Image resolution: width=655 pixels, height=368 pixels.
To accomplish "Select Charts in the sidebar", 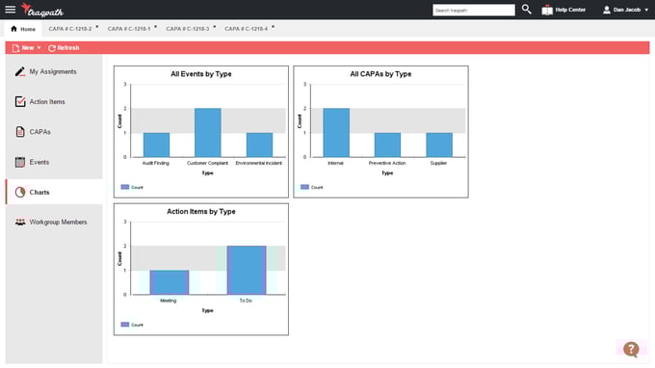I will [x=54, y=192].
